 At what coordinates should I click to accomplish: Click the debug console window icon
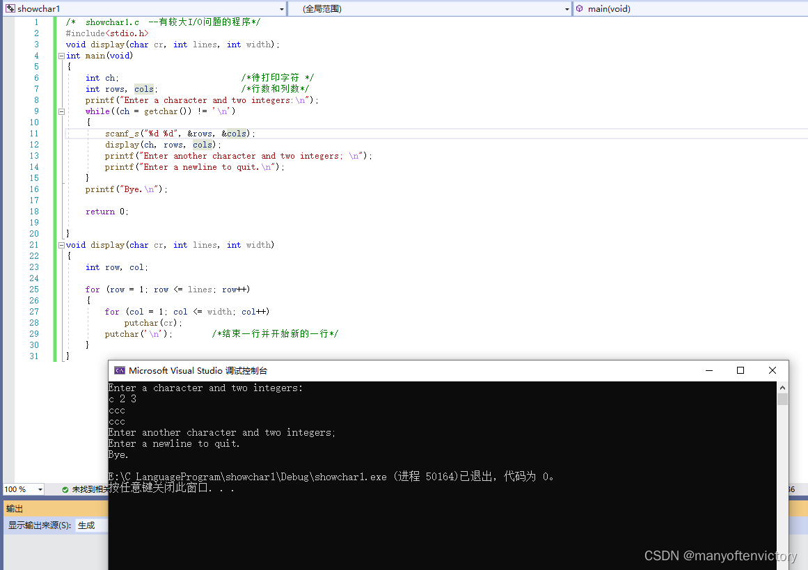pyautogui.click(x=120, y=370)
